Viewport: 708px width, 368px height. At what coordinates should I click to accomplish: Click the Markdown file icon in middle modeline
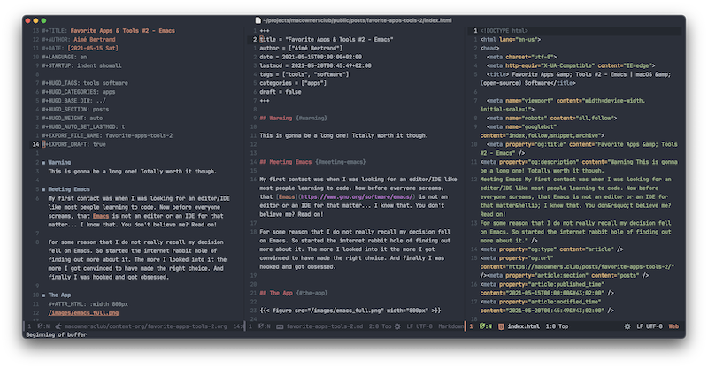click(x=280, y=326)
